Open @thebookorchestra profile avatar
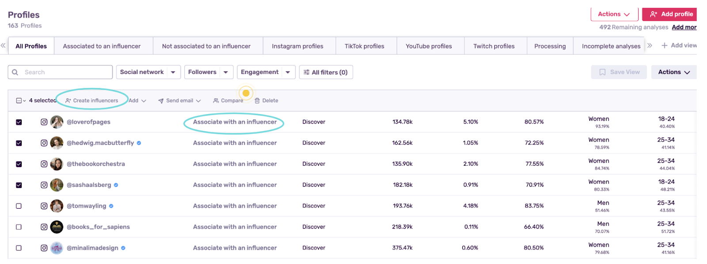The width and height of the screenshot is (707, 264). pos(57,164)
